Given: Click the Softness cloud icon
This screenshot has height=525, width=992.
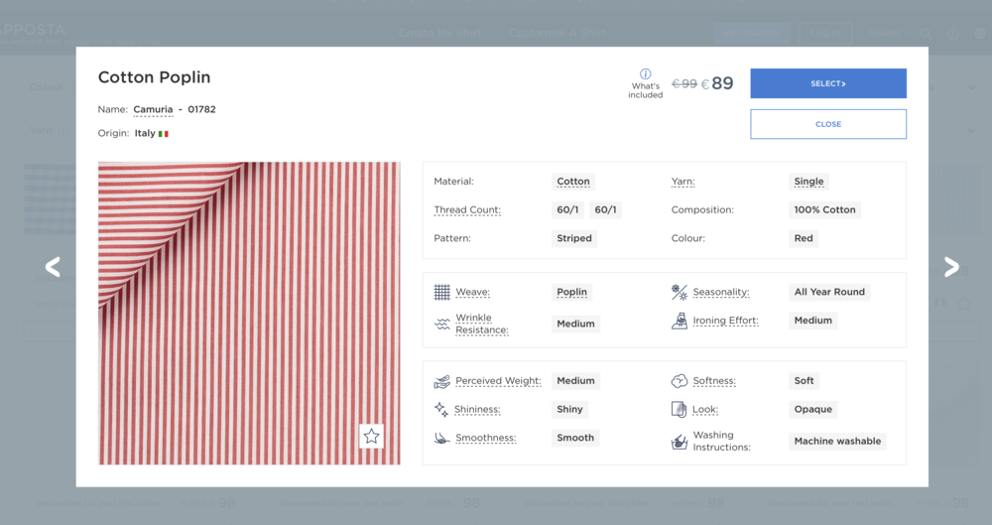Looking at the screenshot, I should pos(680,381).
